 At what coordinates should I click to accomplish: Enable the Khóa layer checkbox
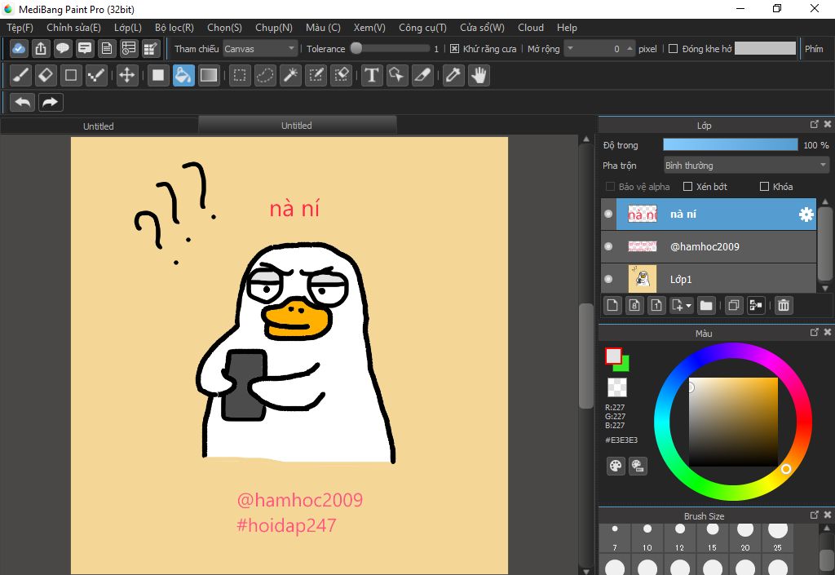[764, 186]
